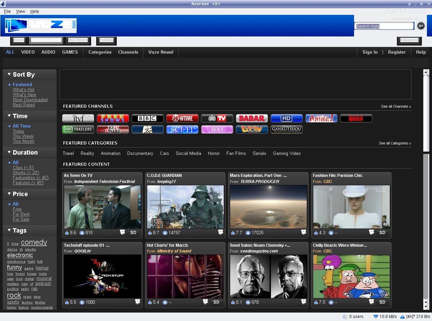The height and width of the screenshot is (321, 432).
Task: Select the What's Hot sort option
Action: [23, 89]
